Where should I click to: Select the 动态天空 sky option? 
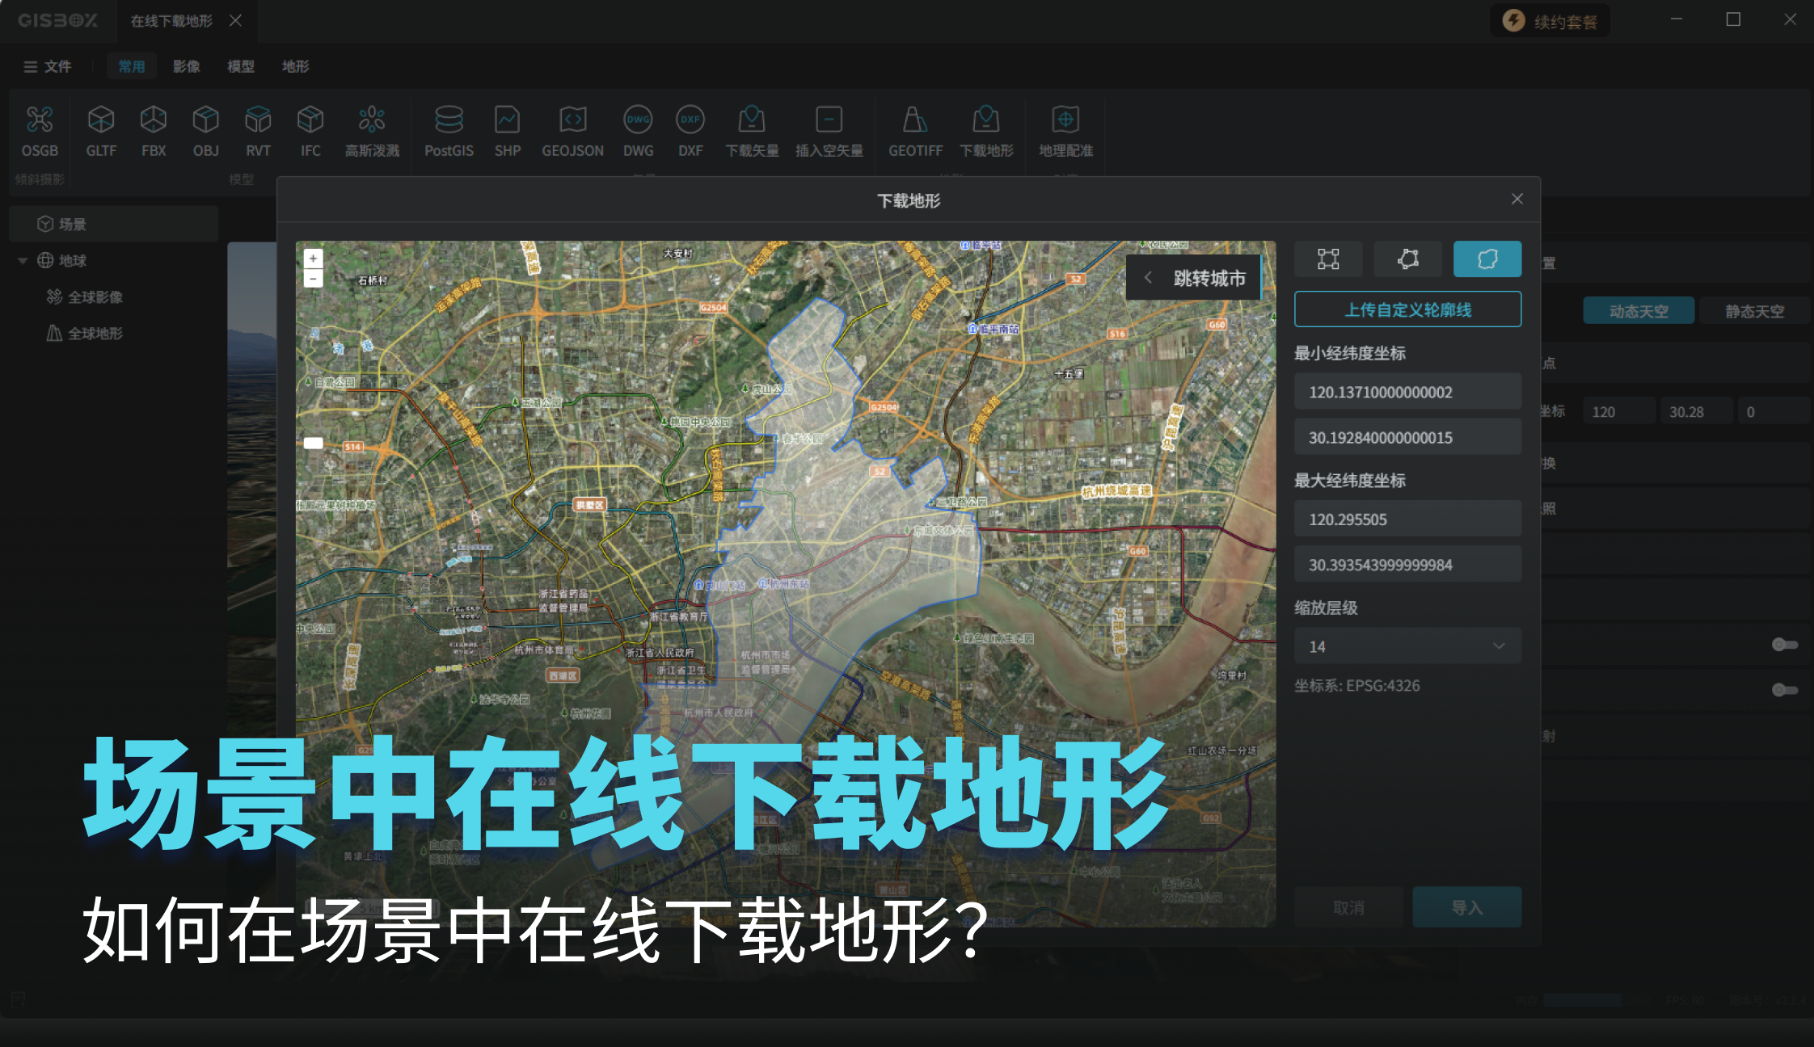tap(1639, 311)
